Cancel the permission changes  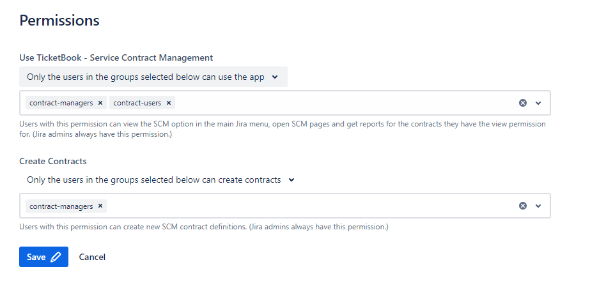[92, 257]
